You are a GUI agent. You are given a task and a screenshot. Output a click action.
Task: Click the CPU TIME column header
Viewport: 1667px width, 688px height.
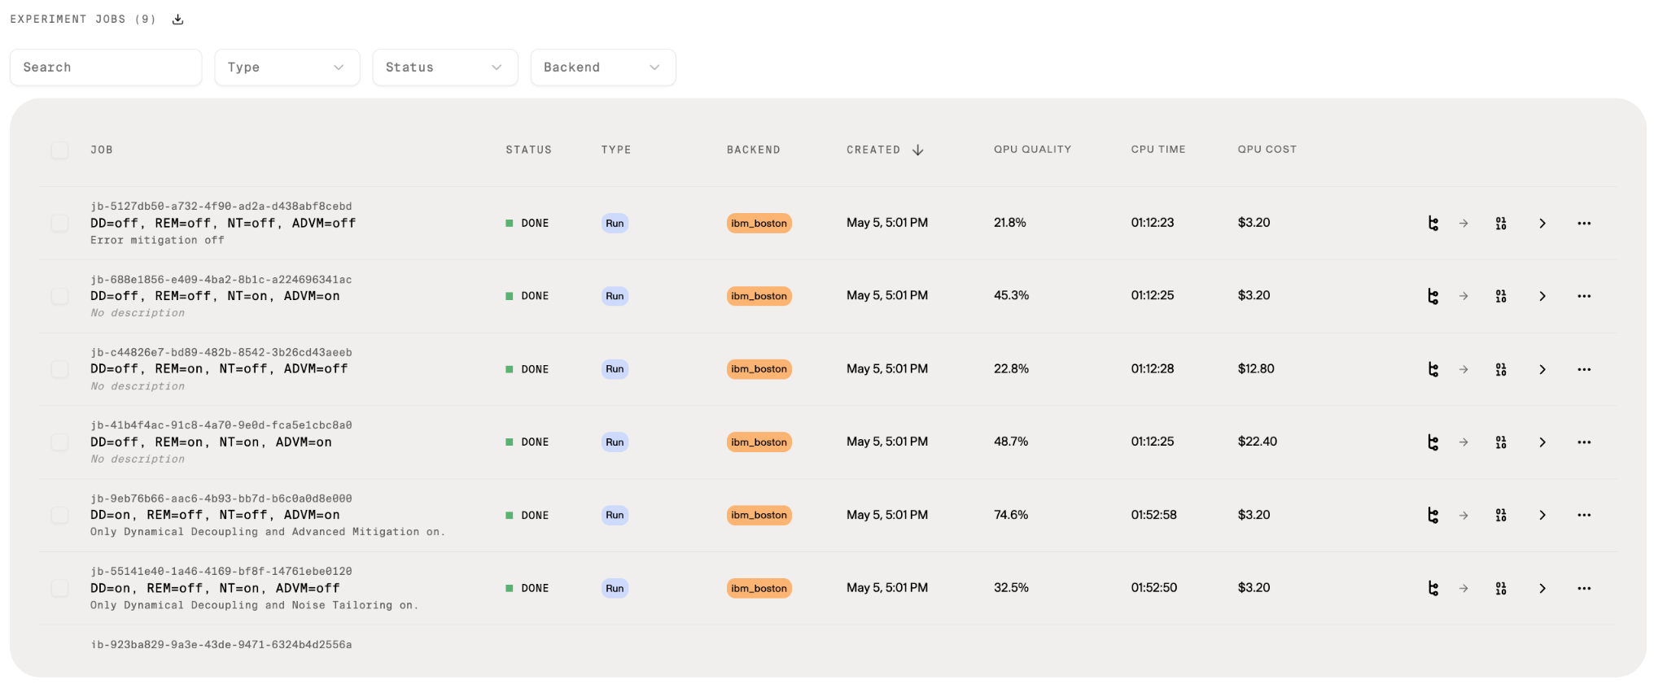pos(1158,150)
